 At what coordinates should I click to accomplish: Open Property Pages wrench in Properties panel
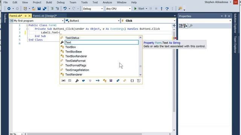coord(191,26)
